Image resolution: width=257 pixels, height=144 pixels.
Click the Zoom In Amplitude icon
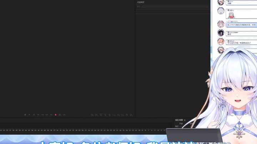pyautogui.click(x=92, y=115)
